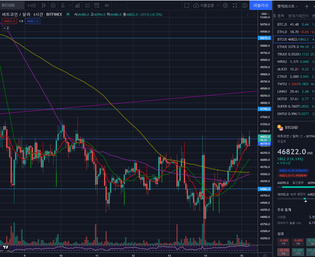The height and width of the screenshot is (257, 315).
Task: Click the YTD 61.80% performance tile
Action: (298, 252)
